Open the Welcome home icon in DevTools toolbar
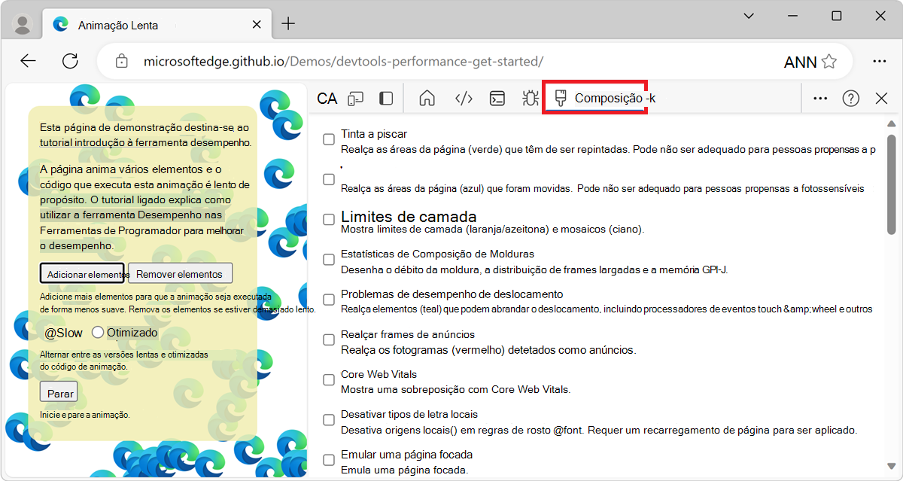903x481 pixels. tap(426, 98)
